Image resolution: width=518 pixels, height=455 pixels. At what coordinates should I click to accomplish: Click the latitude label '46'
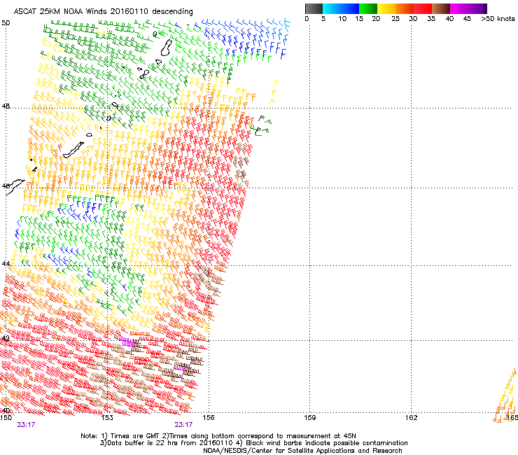(x=6, y=186)
